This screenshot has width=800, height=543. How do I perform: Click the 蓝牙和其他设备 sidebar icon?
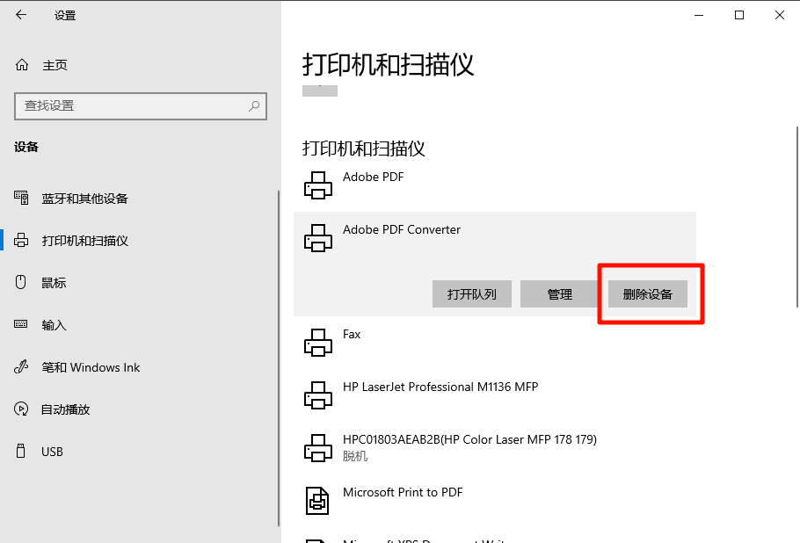(21, 198)
